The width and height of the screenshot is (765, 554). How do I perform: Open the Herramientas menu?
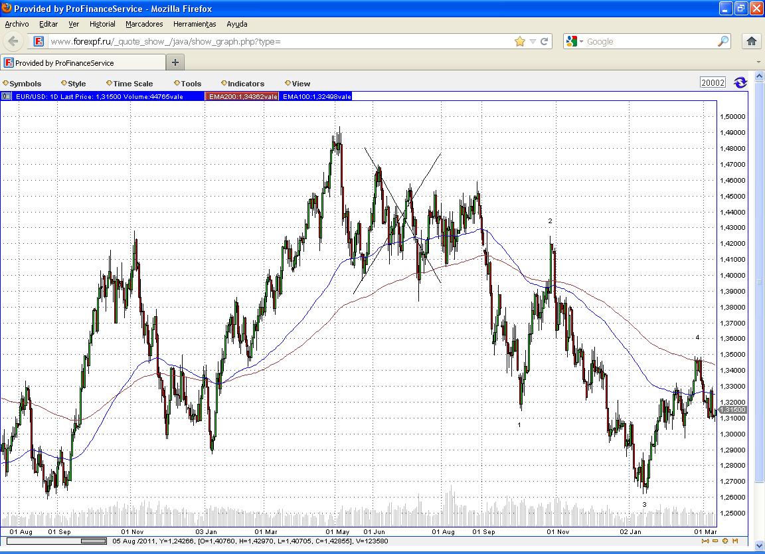(195, 24)
